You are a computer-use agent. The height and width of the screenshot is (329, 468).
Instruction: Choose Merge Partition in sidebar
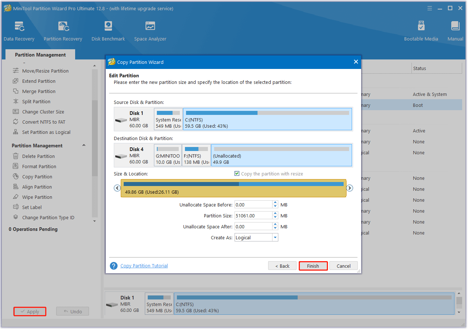click(39, 91)
